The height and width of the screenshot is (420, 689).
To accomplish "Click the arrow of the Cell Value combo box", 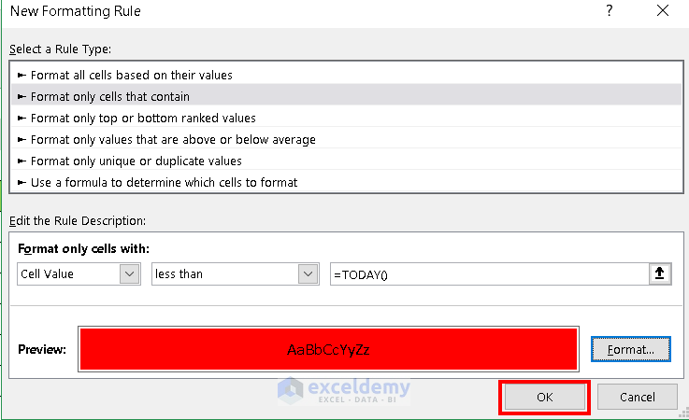I will coord(130,274).
